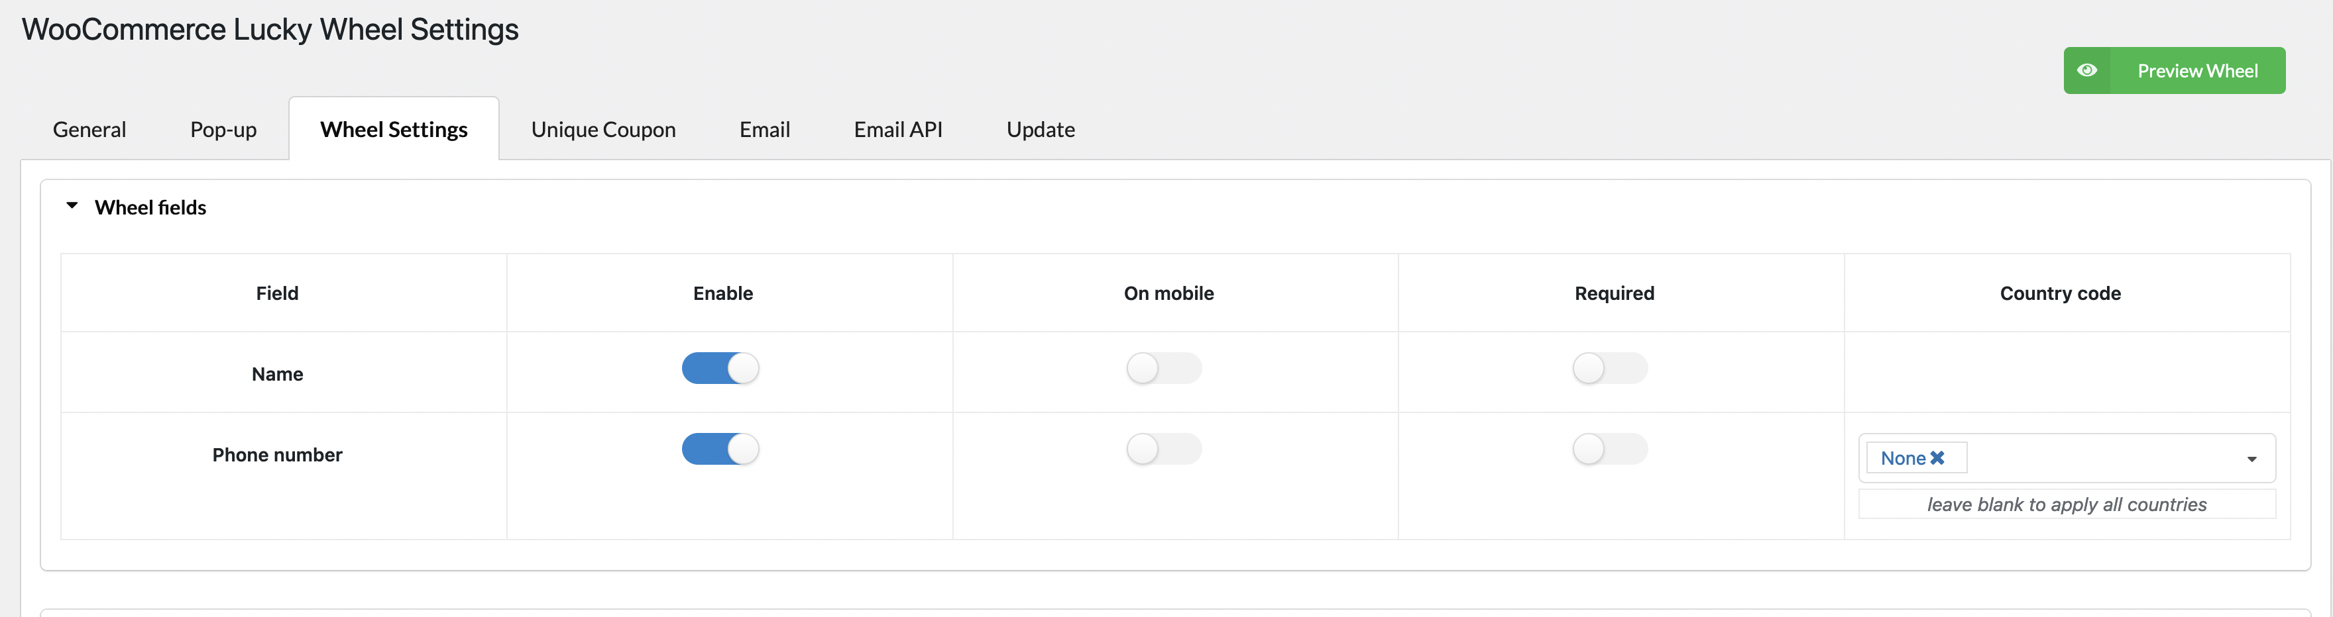Make the Phone number field Required

coord(1609,449)
